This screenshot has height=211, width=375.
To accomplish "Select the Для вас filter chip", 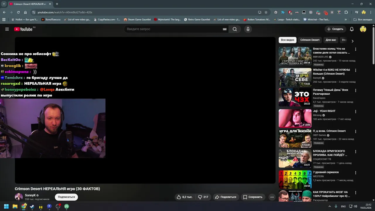I will click(331, 40).
